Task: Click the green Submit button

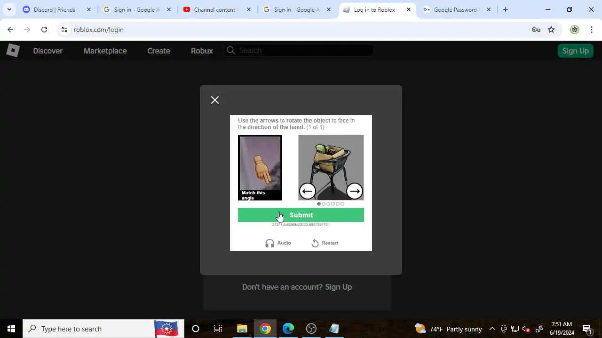Action: [301, 215]
